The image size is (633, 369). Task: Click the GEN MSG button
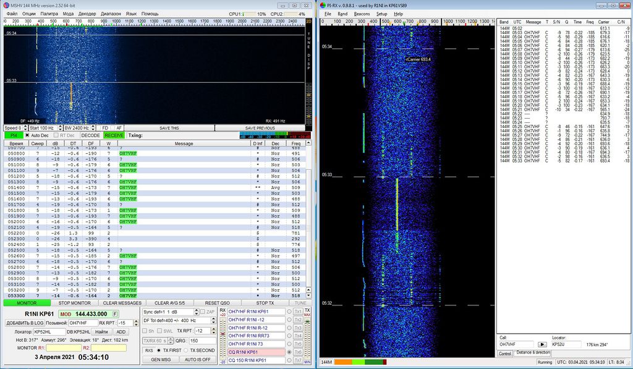pyautogui.click(x=159, y=360)
